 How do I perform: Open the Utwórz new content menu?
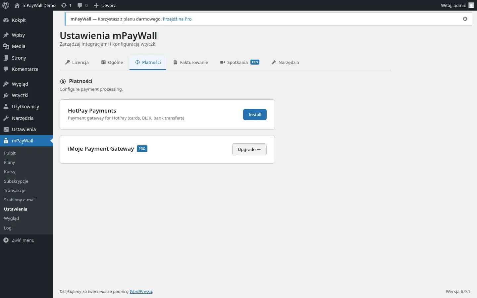coord(105,5)
